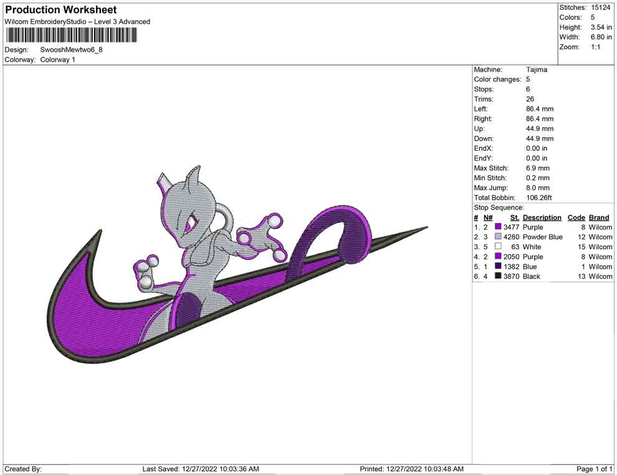Click the Stops value '6'

[x=528, y=89]
